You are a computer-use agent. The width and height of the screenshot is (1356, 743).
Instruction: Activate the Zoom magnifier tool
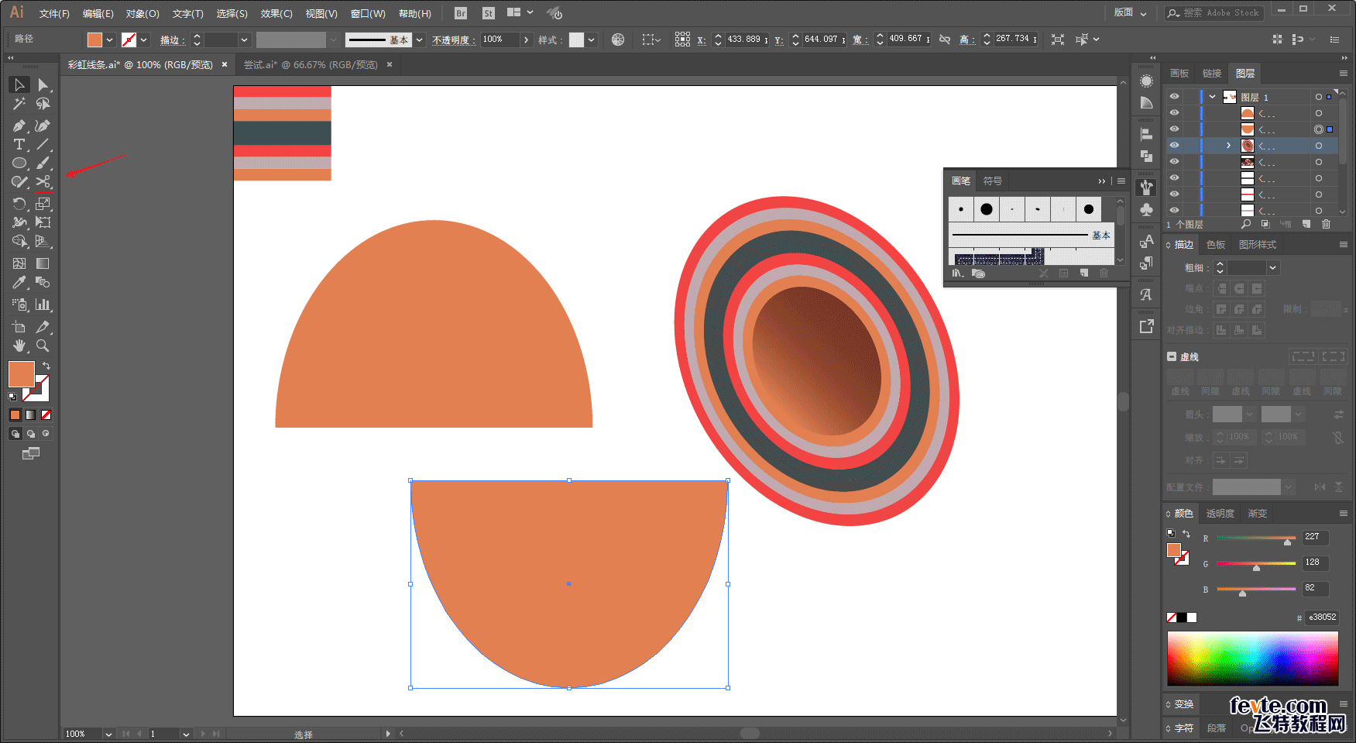[x=43, y=346]
